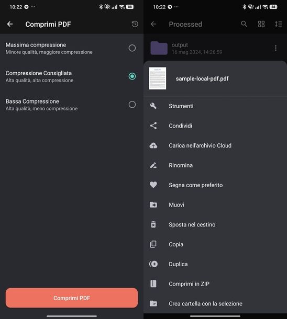The image size is (287, 319).
Task: Tap the Compressione Consigliata label
Action: [x=39, y=73]
